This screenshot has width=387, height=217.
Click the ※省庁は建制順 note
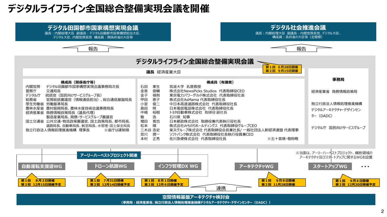[x=117, y=130]
